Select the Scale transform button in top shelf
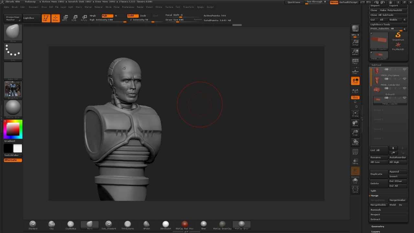The width and height of the screenshot is (414, 233). coord(74,18)
